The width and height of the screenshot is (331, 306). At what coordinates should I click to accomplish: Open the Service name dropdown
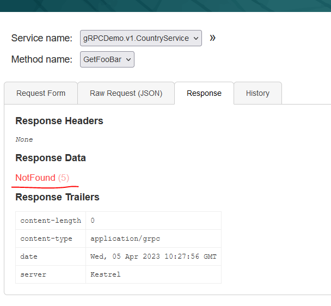pyautogui.click(x=140, y=39)
